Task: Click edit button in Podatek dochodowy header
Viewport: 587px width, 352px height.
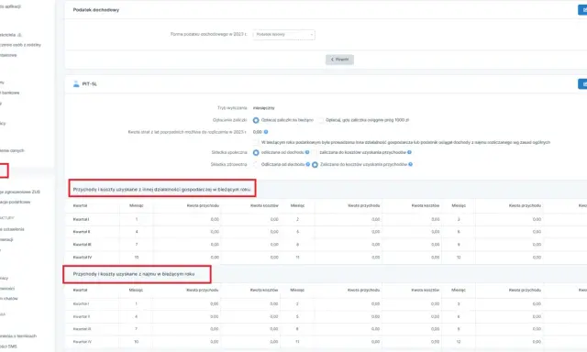Action: click(x=582, y=10)
